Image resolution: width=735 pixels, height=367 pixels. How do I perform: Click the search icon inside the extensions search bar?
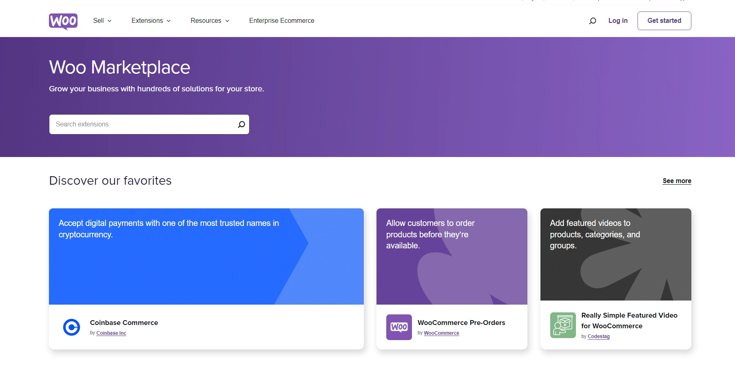tap(241, 124)
